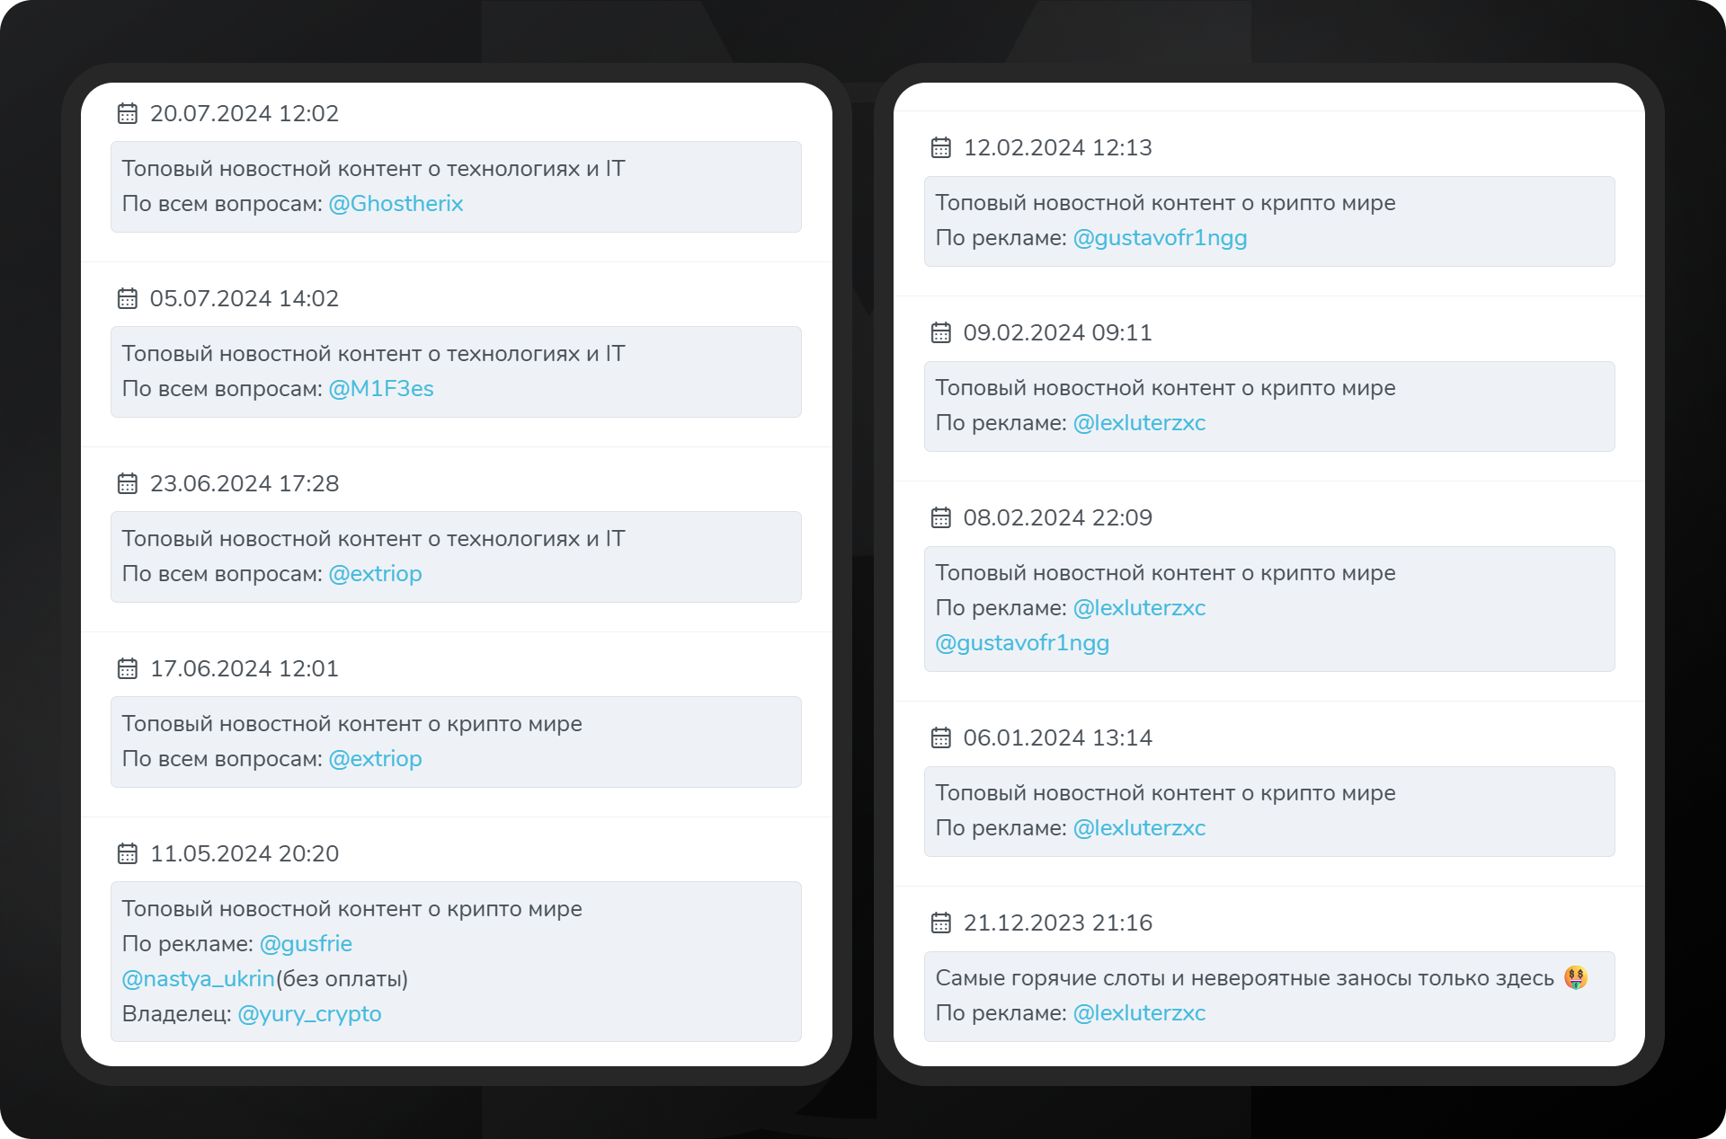Viewport: 1726px width, 1139px height.
Task: Open the @Ghostherix contact link
Action: pos(396,204)
